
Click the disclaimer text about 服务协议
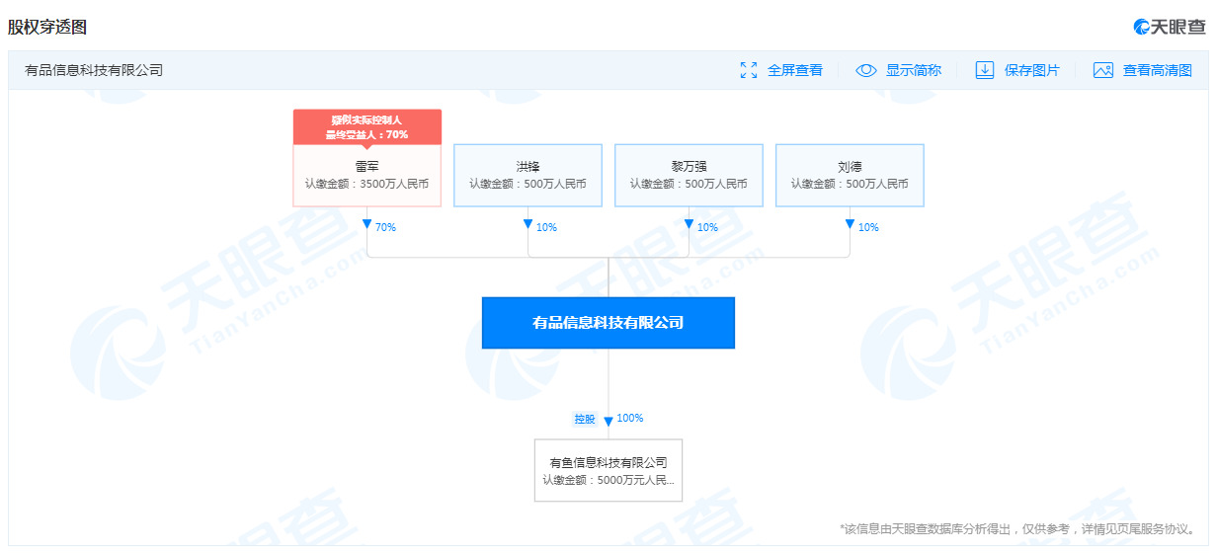(x=1018, y=528)
